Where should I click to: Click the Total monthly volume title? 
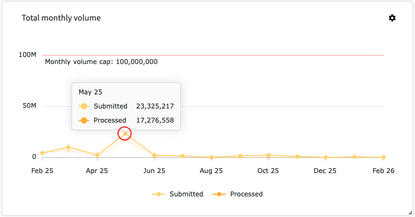point(61,18)
